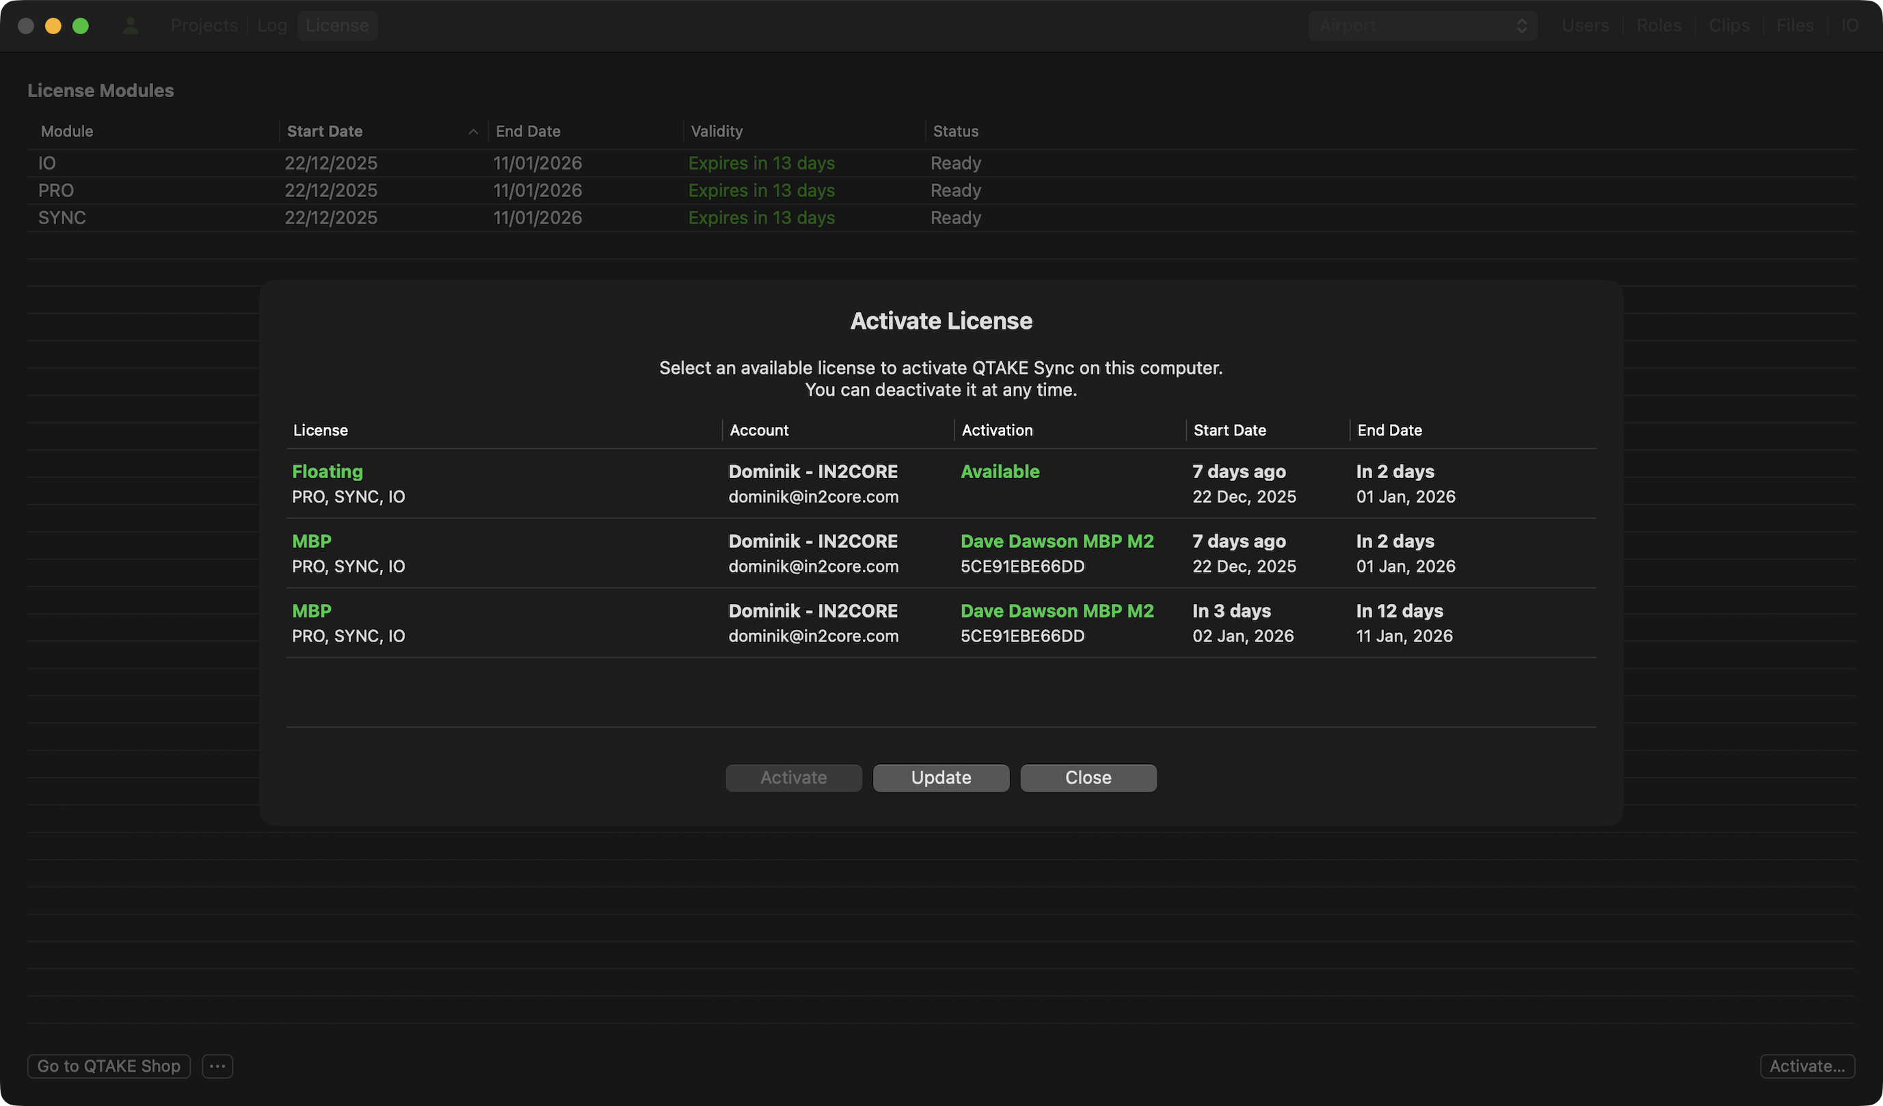Open the Files tab
The width and height of the screenshot is (1883, 1106).
(x=1795, y=25)
